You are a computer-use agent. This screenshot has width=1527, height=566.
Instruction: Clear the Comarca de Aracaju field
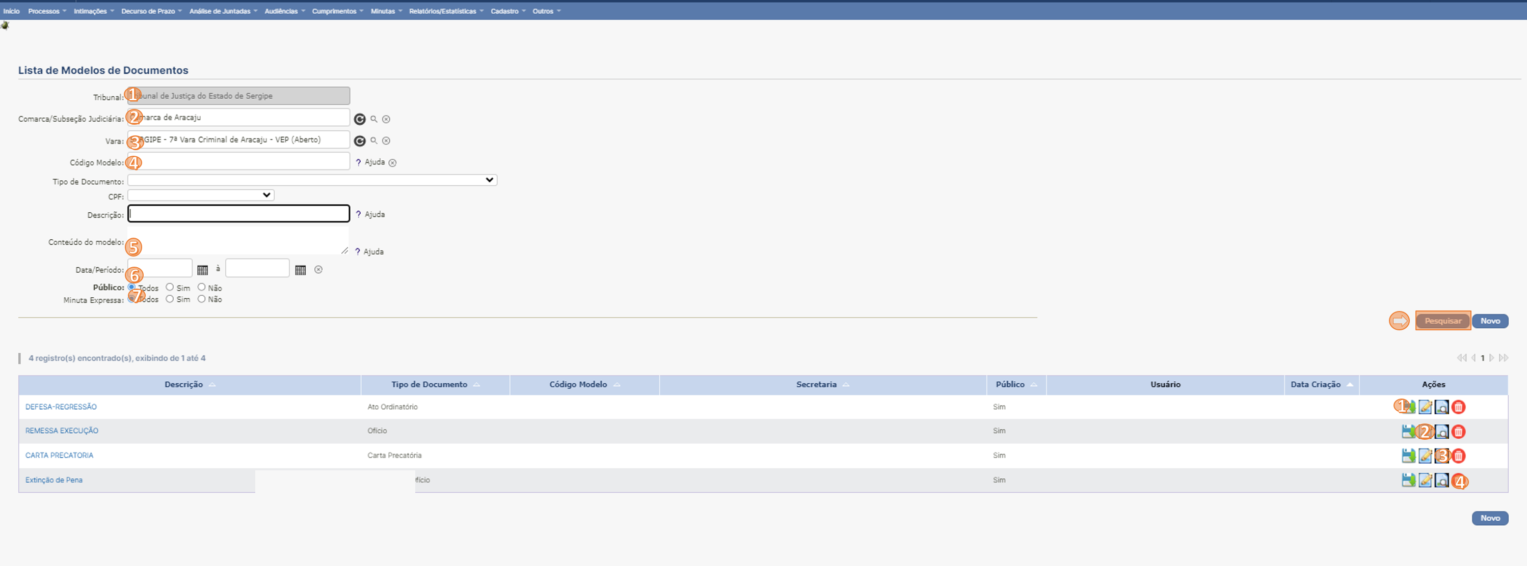tap(386, 119)
